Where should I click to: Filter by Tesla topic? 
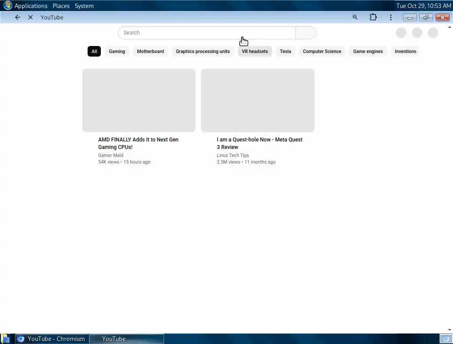285,51
